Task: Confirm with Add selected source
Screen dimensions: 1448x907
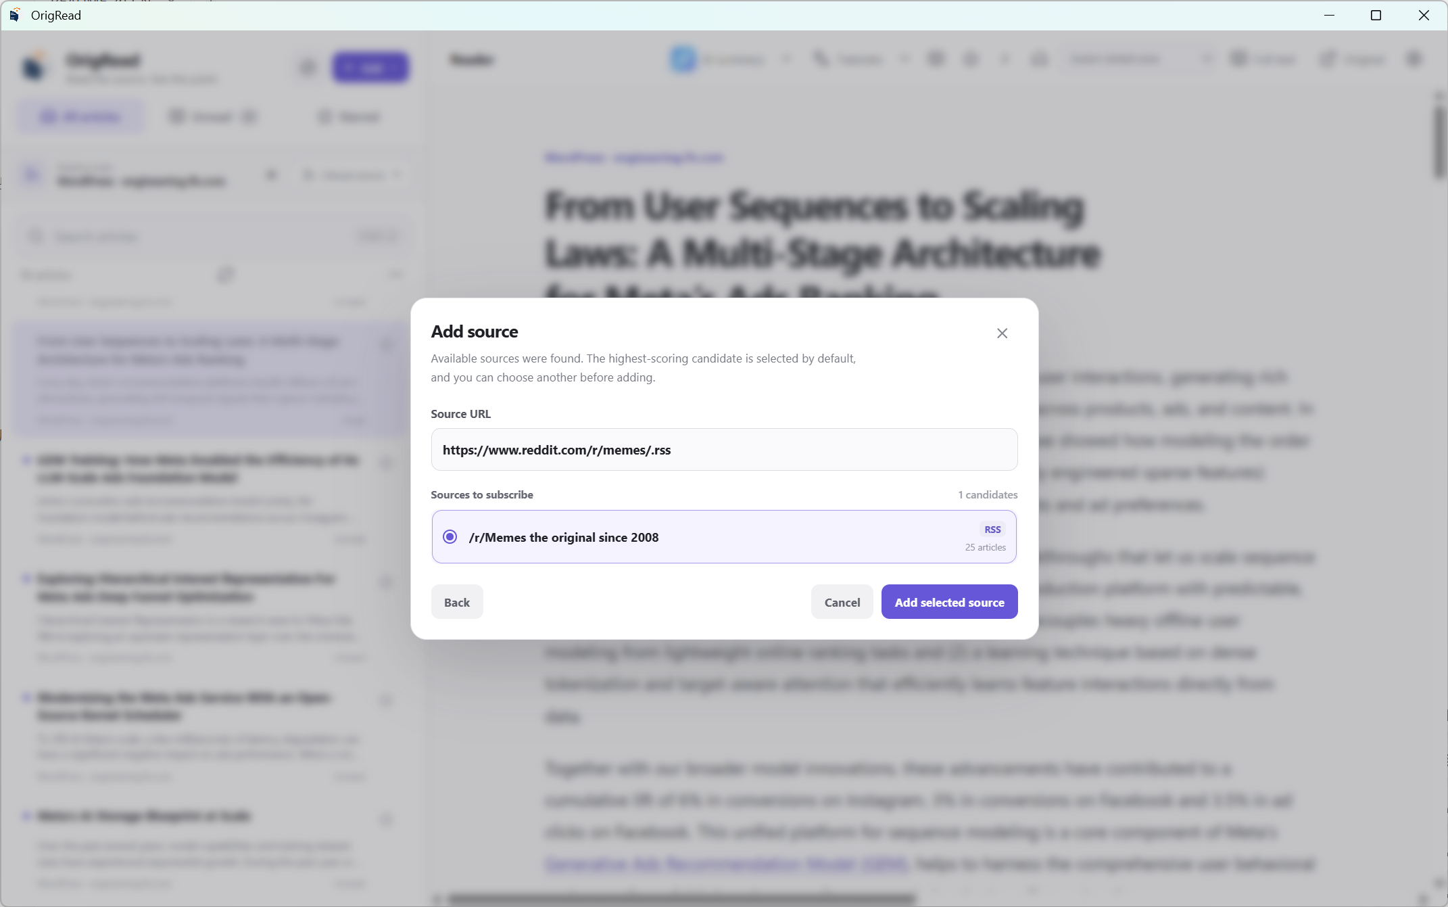Action: tap(949, 602)
